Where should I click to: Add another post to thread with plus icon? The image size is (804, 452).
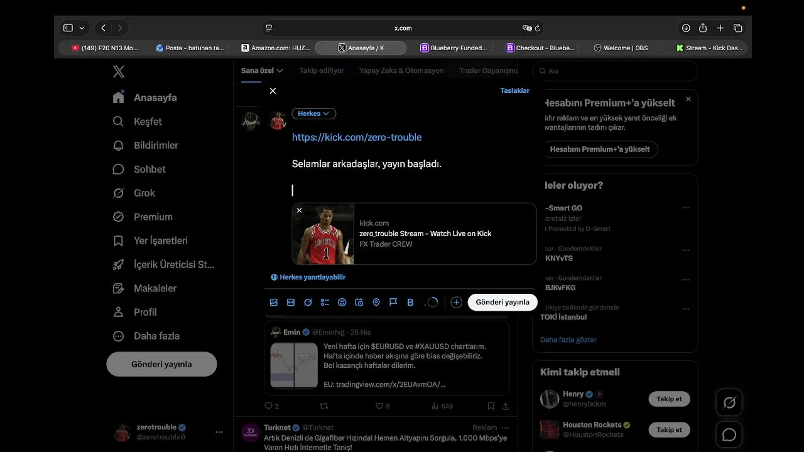click(x=456, y=302)
